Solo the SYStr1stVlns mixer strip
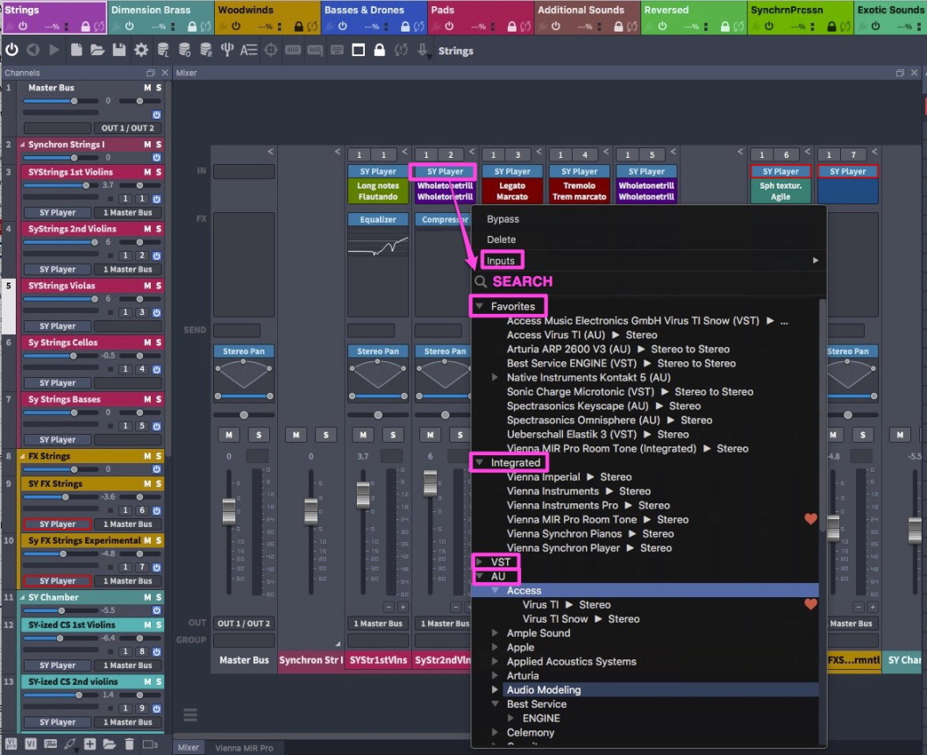927x755 pixels. coord(393,435)
